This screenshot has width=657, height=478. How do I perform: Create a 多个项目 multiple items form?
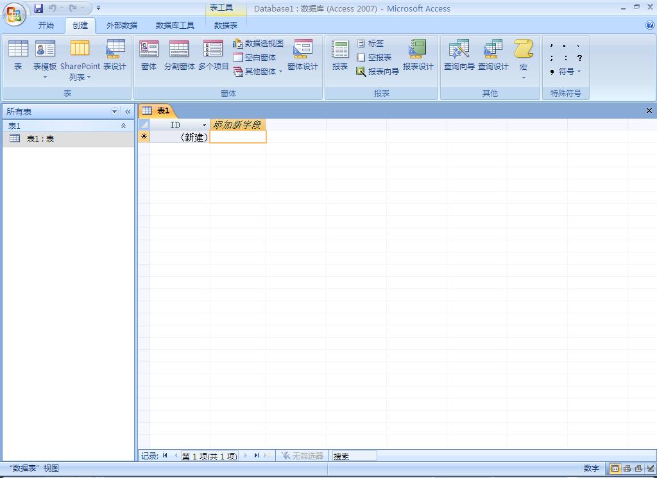(x=213, y=55)
